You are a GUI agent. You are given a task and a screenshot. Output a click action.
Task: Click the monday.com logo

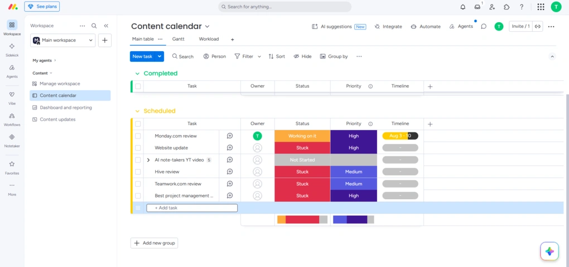point(13,7)
